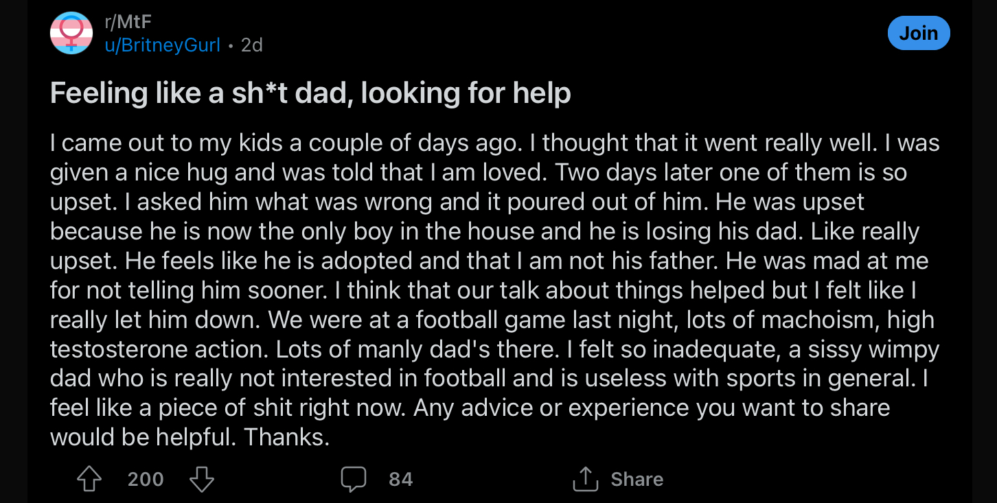997x503 pixels.
Task: Open the post titled Feeling like a sh*t dad
Action: (310, 93)
